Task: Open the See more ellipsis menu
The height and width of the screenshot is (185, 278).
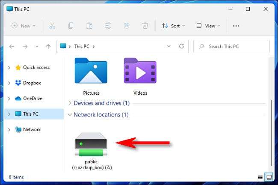Action: coord(236,26)
